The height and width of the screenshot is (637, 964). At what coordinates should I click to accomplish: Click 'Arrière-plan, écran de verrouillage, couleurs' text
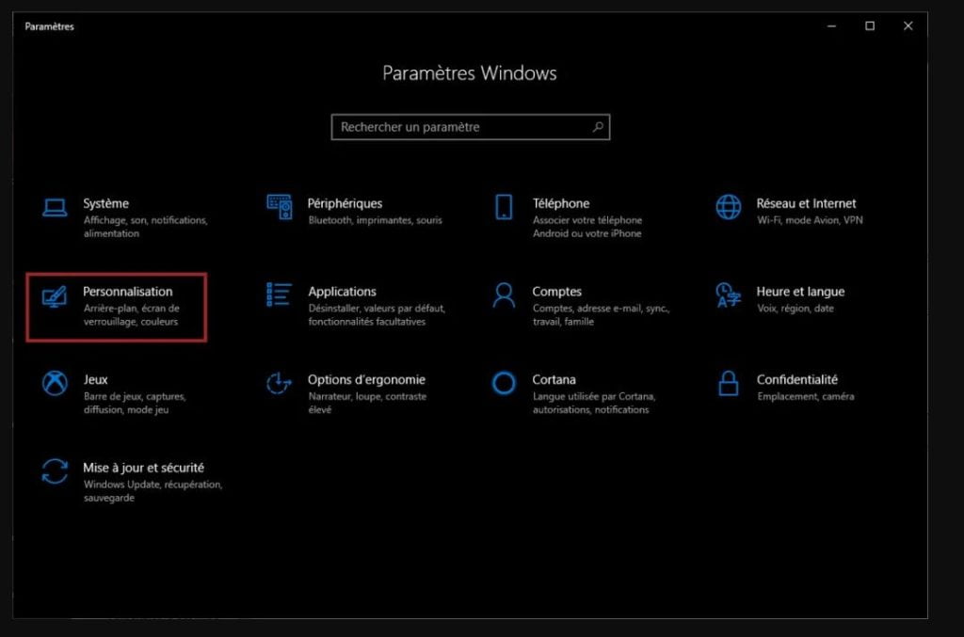tap(132, 314)
